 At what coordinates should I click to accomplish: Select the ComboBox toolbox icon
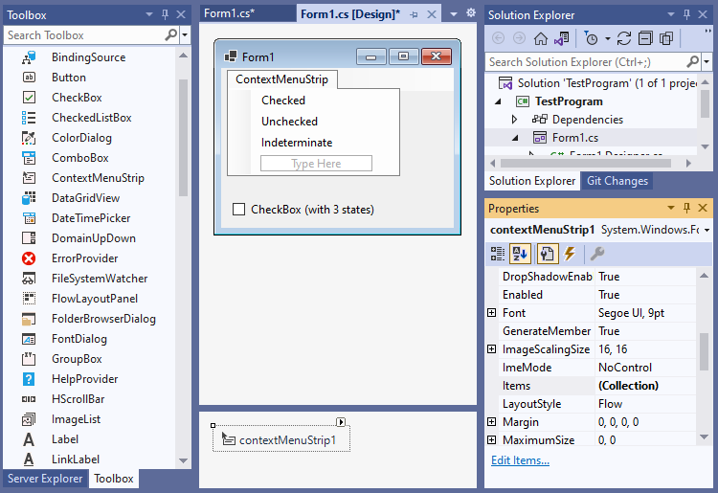(29, 158)
